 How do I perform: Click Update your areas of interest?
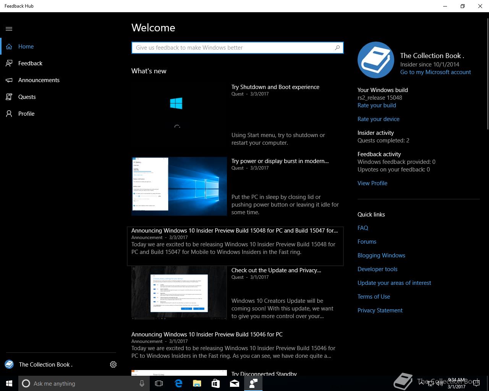(394, 283)
